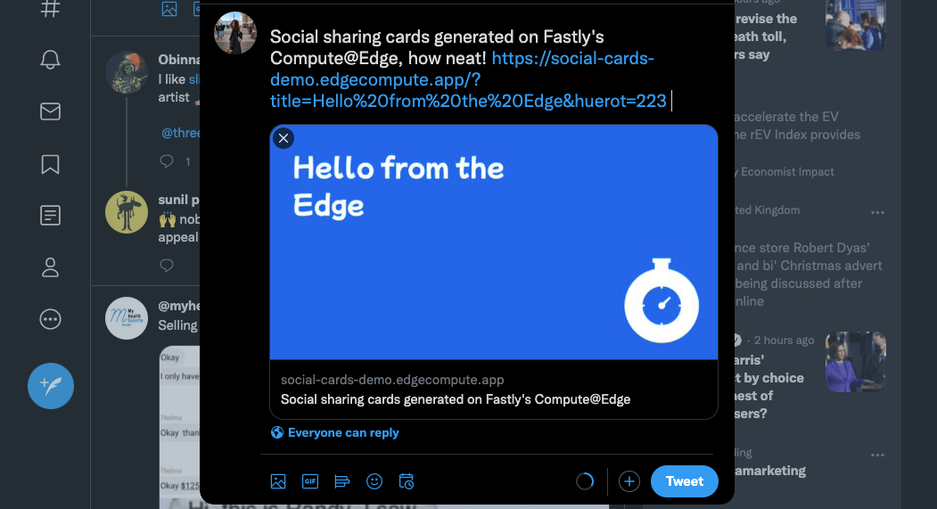Open Messages via envelope icon
This screenshot has height=509, width=937.
(51, 111)
